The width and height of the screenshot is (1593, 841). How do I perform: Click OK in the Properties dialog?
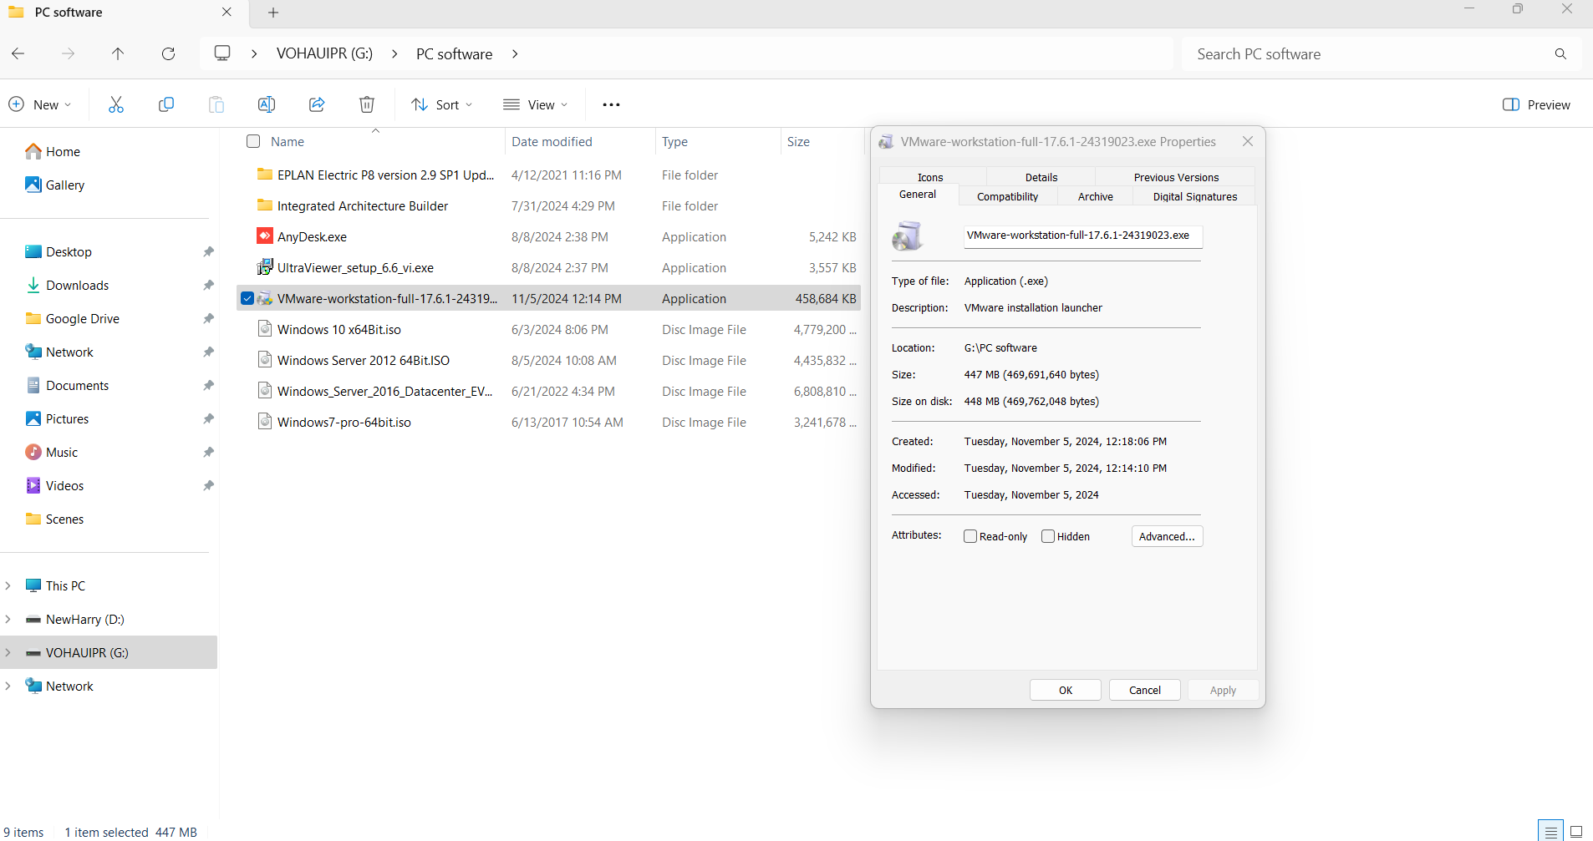1066,690
